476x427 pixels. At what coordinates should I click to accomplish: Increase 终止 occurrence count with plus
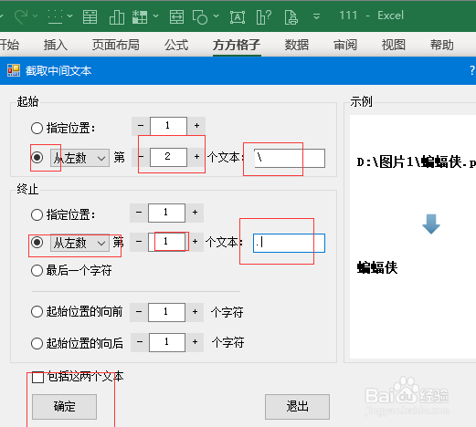[195, 242]
